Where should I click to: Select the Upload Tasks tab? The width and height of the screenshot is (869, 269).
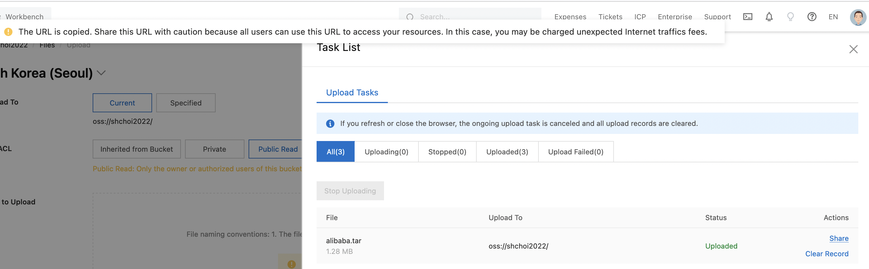tap(352, 93)
